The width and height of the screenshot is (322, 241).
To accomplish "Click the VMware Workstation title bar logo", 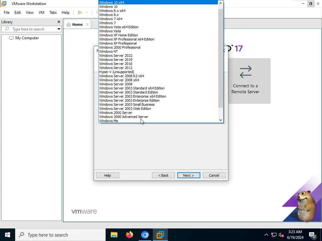I will [x=4, y=4].
